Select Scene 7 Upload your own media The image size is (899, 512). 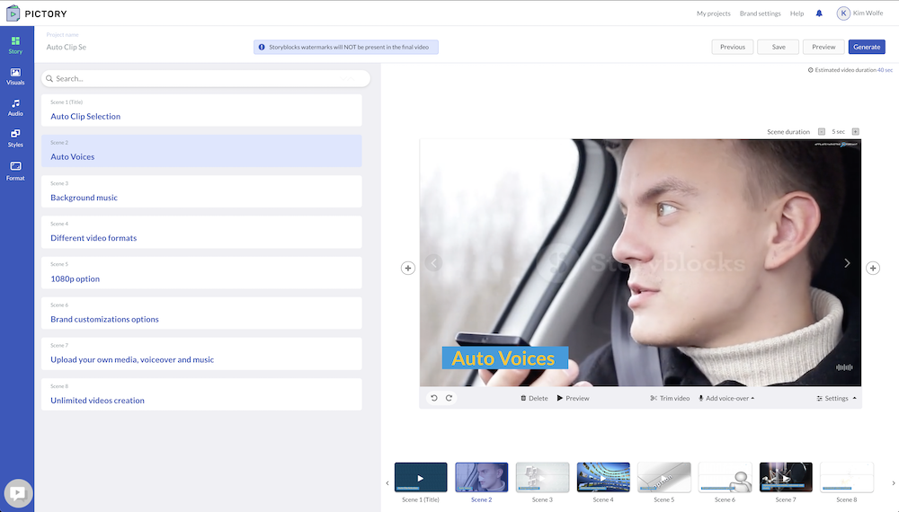coord(201,354)
